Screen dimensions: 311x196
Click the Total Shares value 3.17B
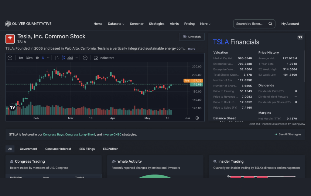point(248,75)
